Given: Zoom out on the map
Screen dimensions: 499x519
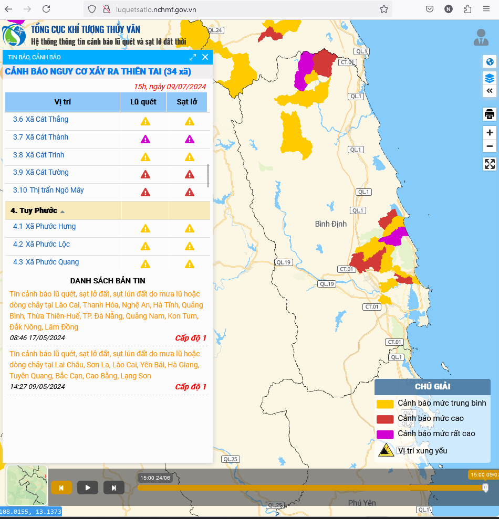Looking at the screenshot, I should click(x=490, y=146).
